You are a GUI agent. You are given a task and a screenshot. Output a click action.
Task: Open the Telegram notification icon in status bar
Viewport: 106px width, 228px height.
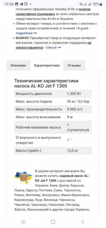21,4
